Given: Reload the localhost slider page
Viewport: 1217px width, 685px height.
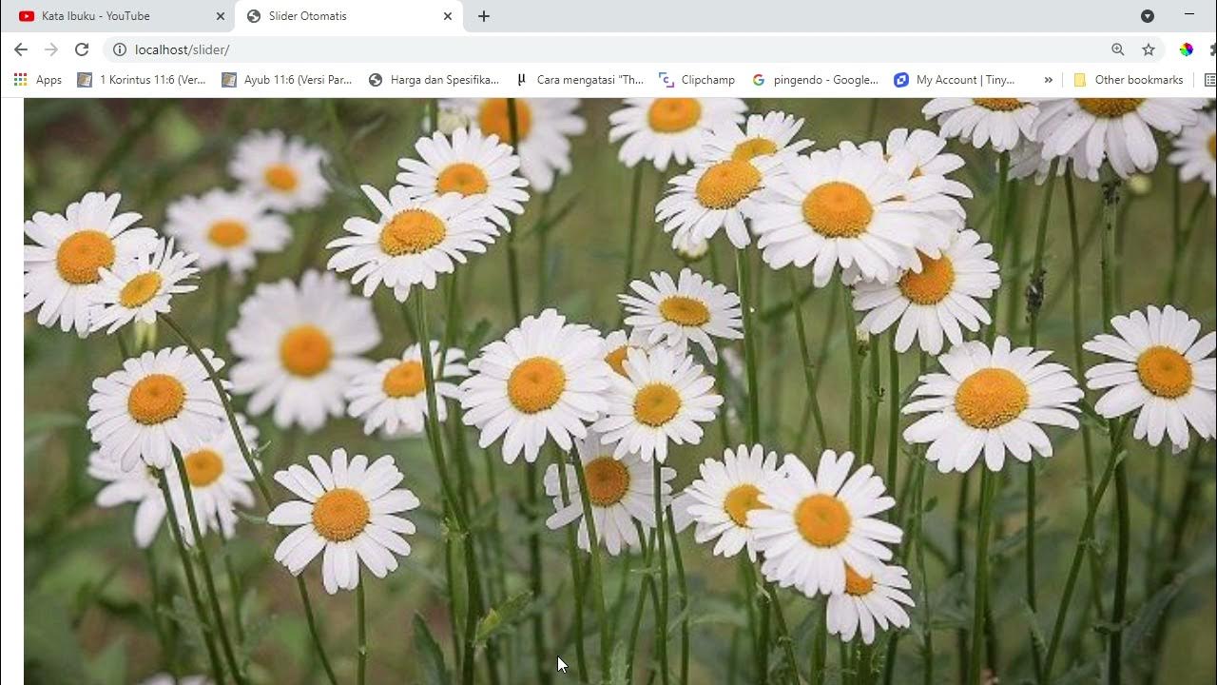Looking at the screenshot, I should [x=82, y=49].
